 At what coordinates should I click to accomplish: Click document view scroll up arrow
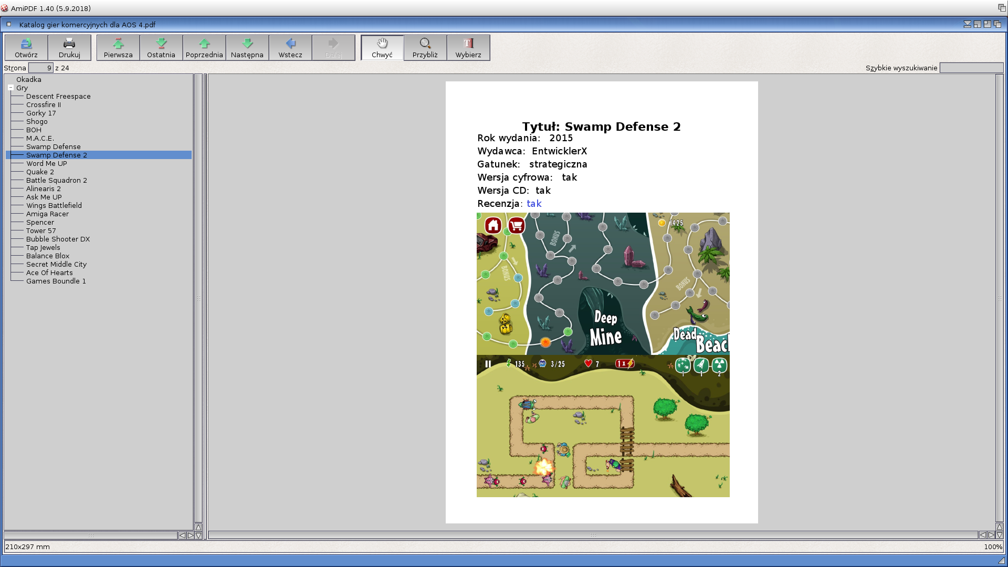pyautogui.click(x=1000, y=527)
